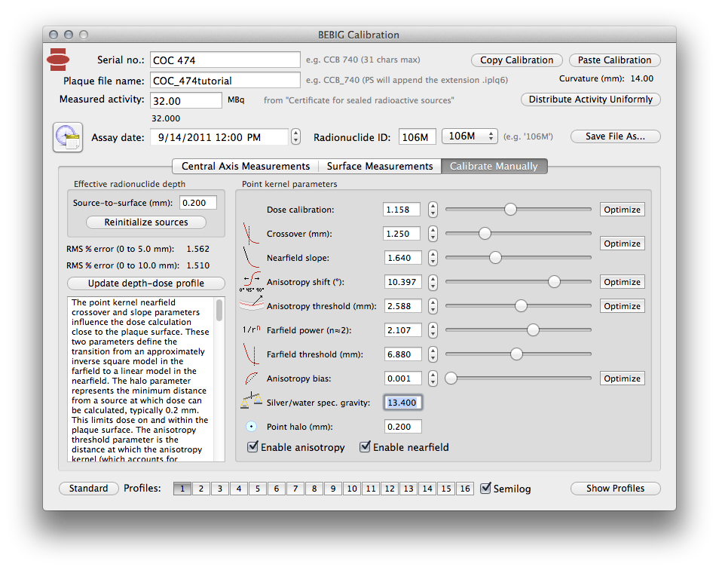Click the Source-to-surface input field

tap(197, 202)
